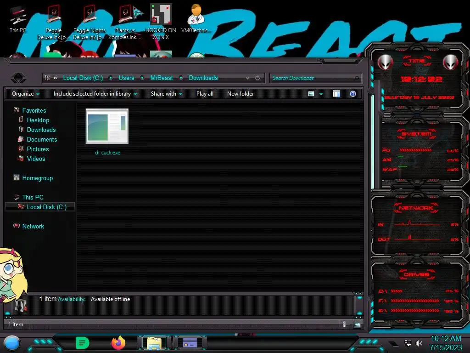
Task: Open Peggle Deluxe desktop shortcut
Action: [x=53, y=22]
